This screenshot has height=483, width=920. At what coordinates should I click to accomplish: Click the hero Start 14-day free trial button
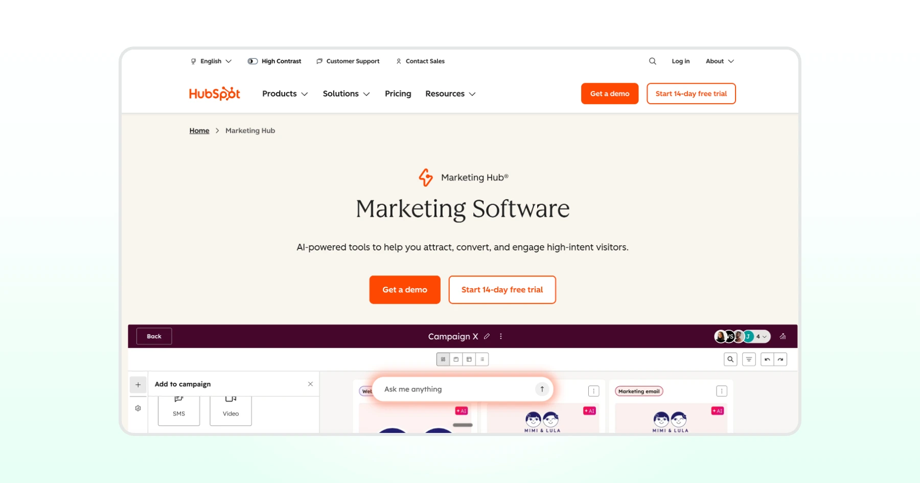[x=502, y=290]
